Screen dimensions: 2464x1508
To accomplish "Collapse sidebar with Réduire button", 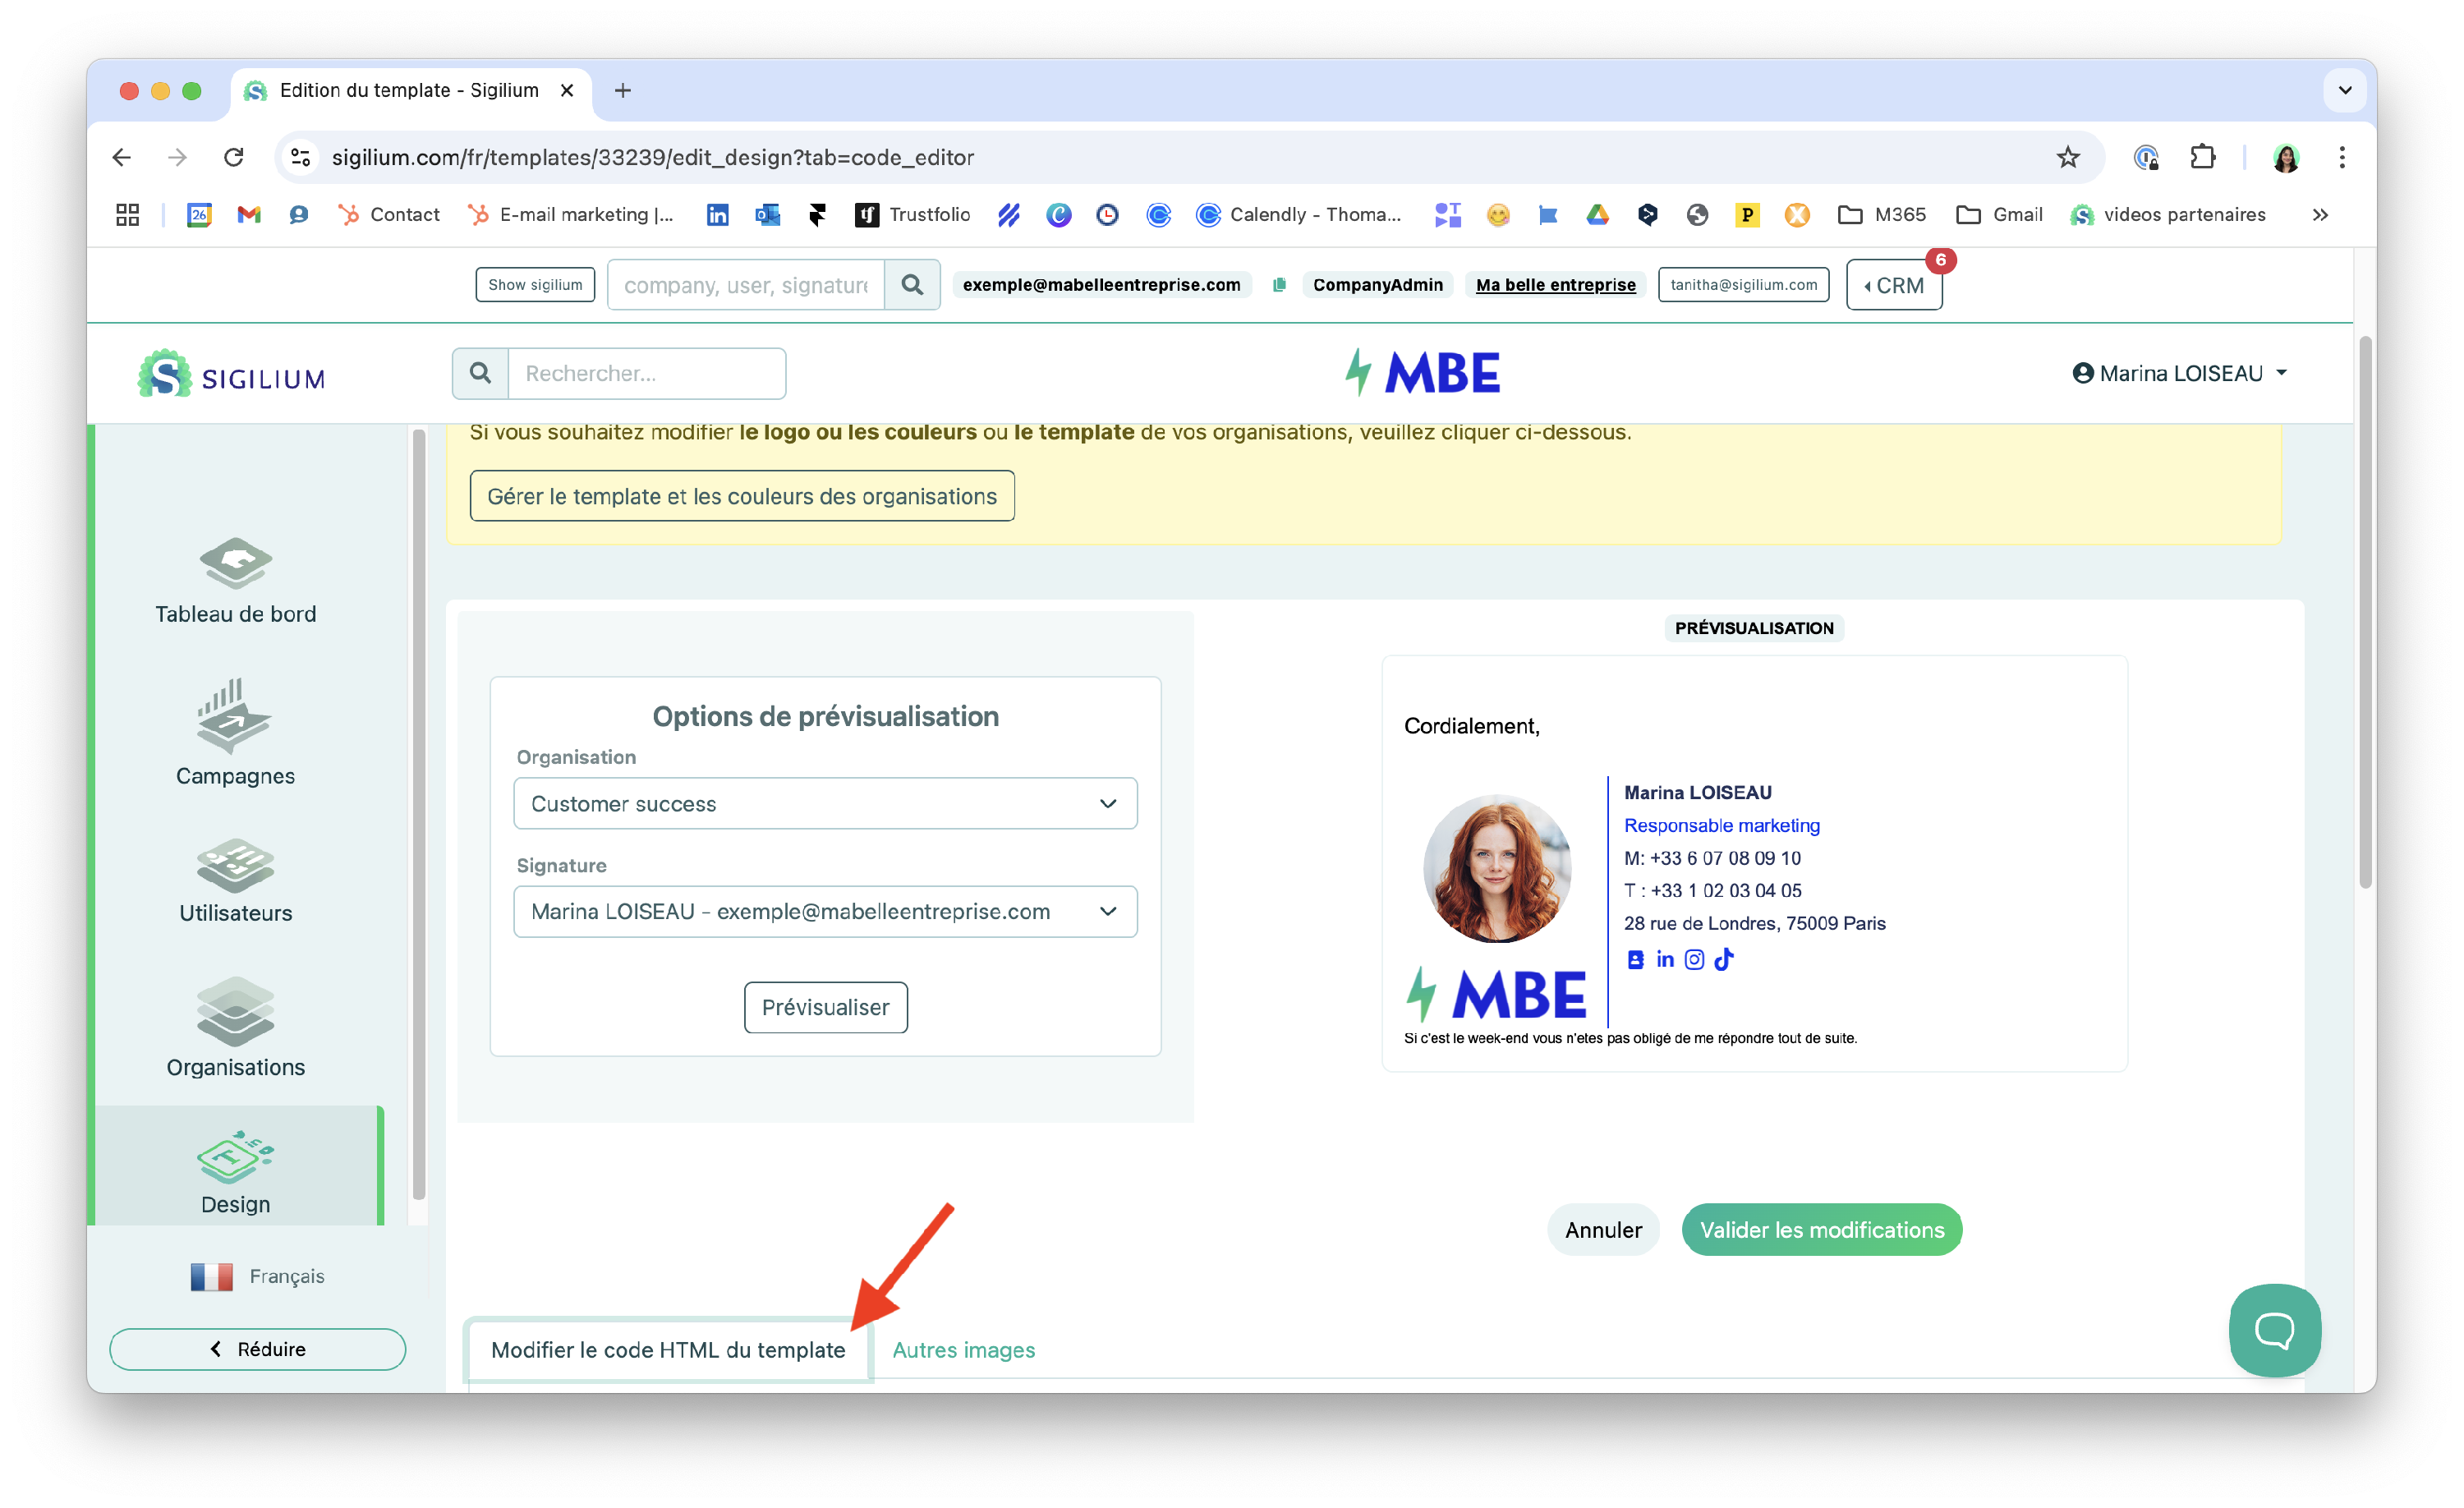I will click(258, 1348).
